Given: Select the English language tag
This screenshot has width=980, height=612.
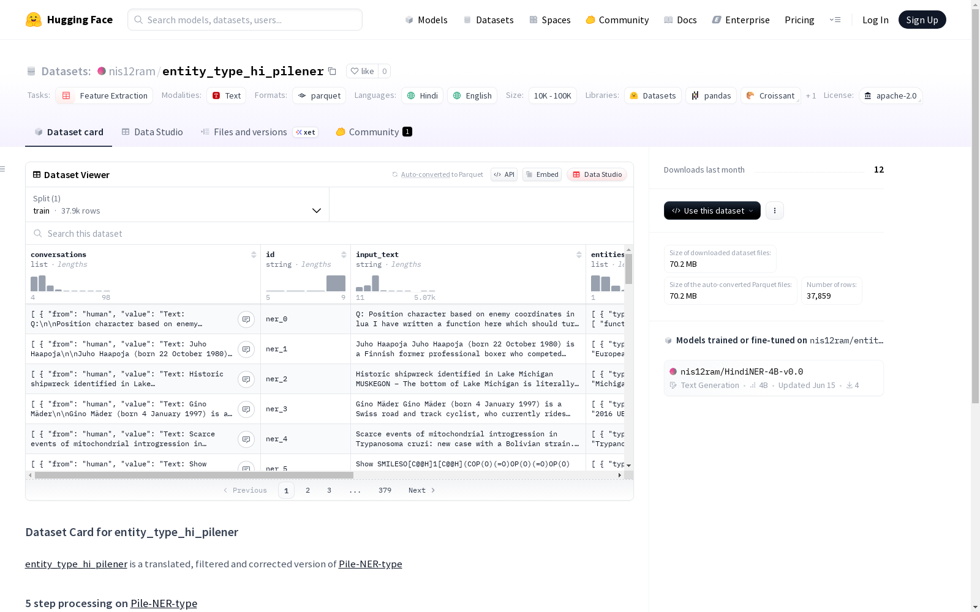Looking at the screenshot, I should point(472,95).
